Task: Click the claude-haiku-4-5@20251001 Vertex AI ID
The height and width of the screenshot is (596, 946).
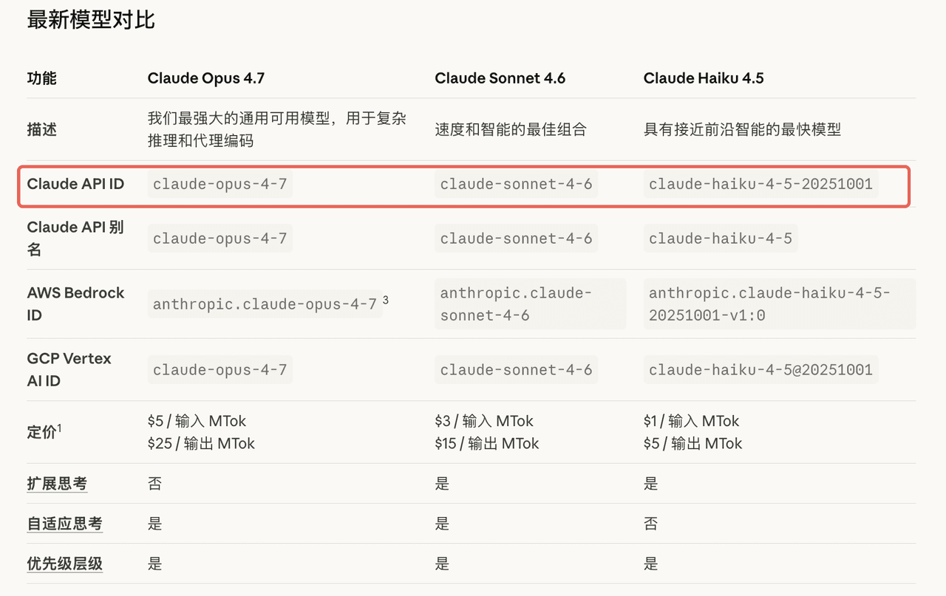Action: coord(760,370)
